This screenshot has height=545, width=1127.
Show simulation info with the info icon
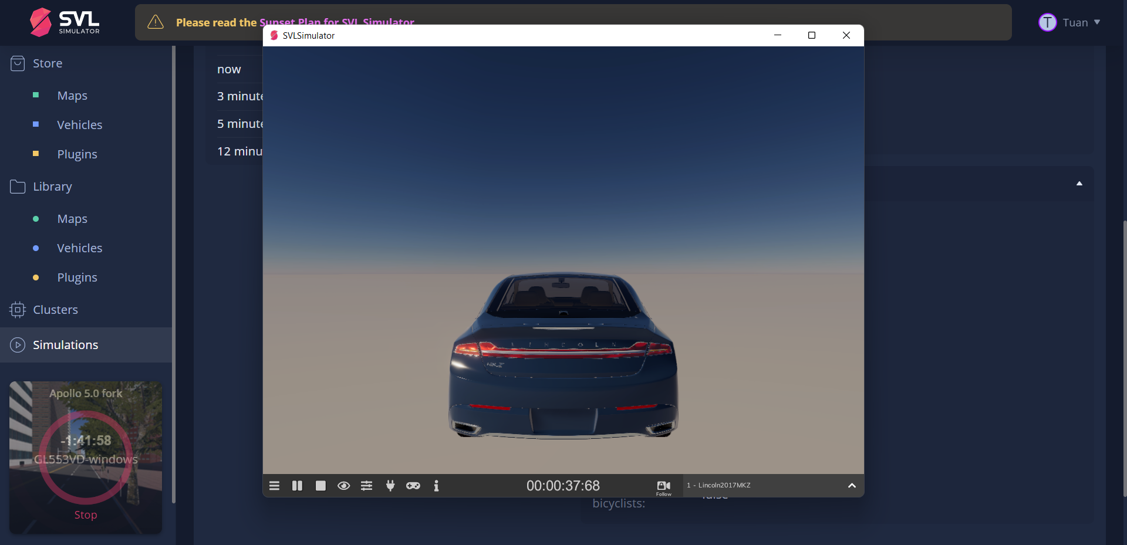437,485
